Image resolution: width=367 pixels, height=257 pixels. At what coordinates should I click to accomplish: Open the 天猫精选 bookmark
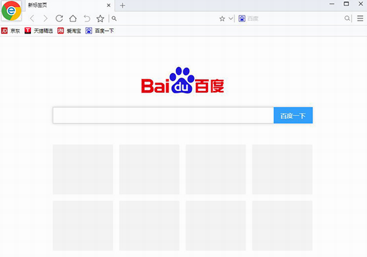click(39, 31)
